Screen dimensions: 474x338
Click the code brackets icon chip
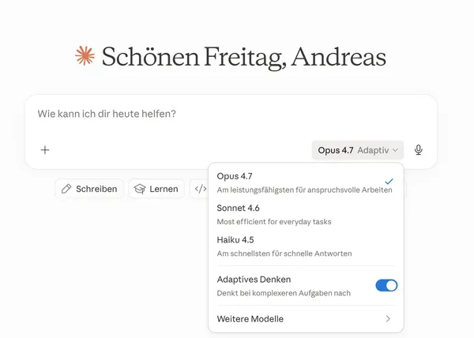[200, 189]
